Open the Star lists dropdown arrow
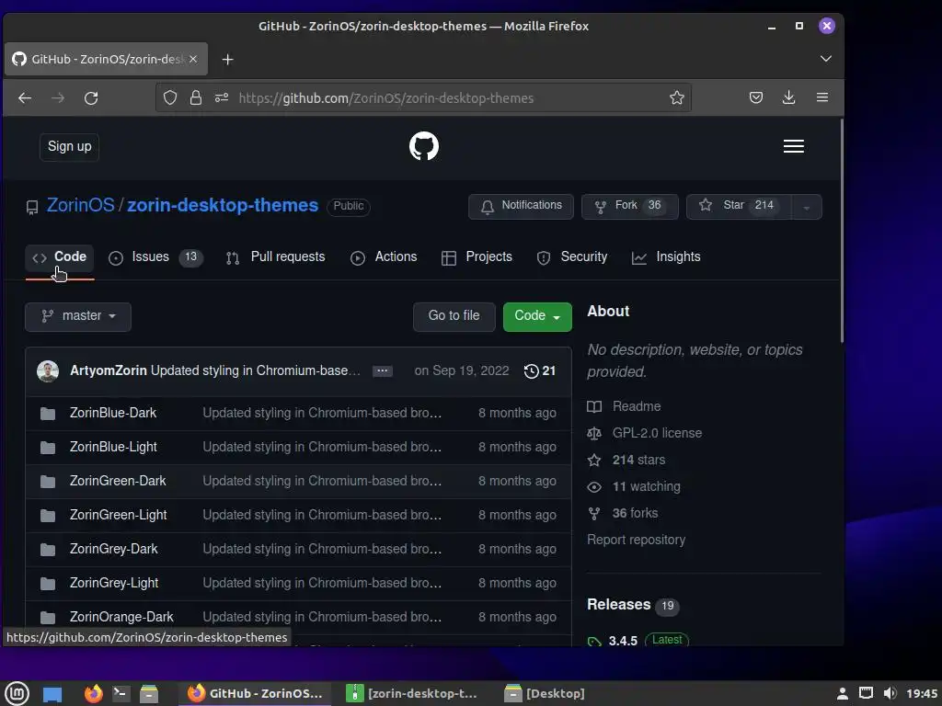 pyautogui.click(x=807, y=207)
